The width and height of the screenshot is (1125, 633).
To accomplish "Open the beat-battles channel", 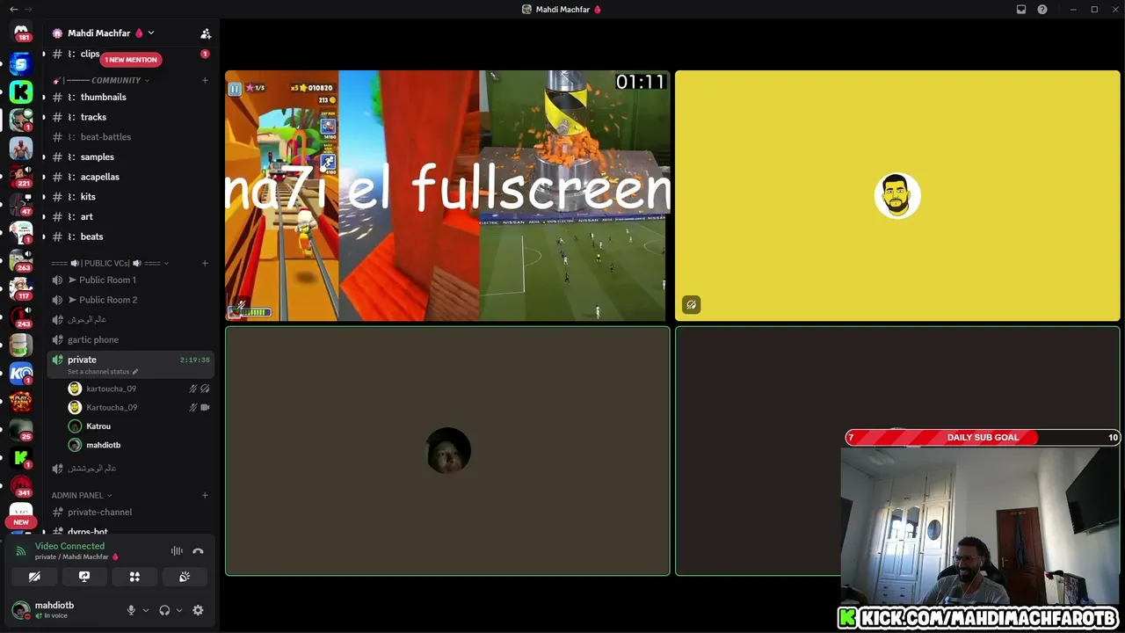I will pyautogui.click(x=130, y=137).
